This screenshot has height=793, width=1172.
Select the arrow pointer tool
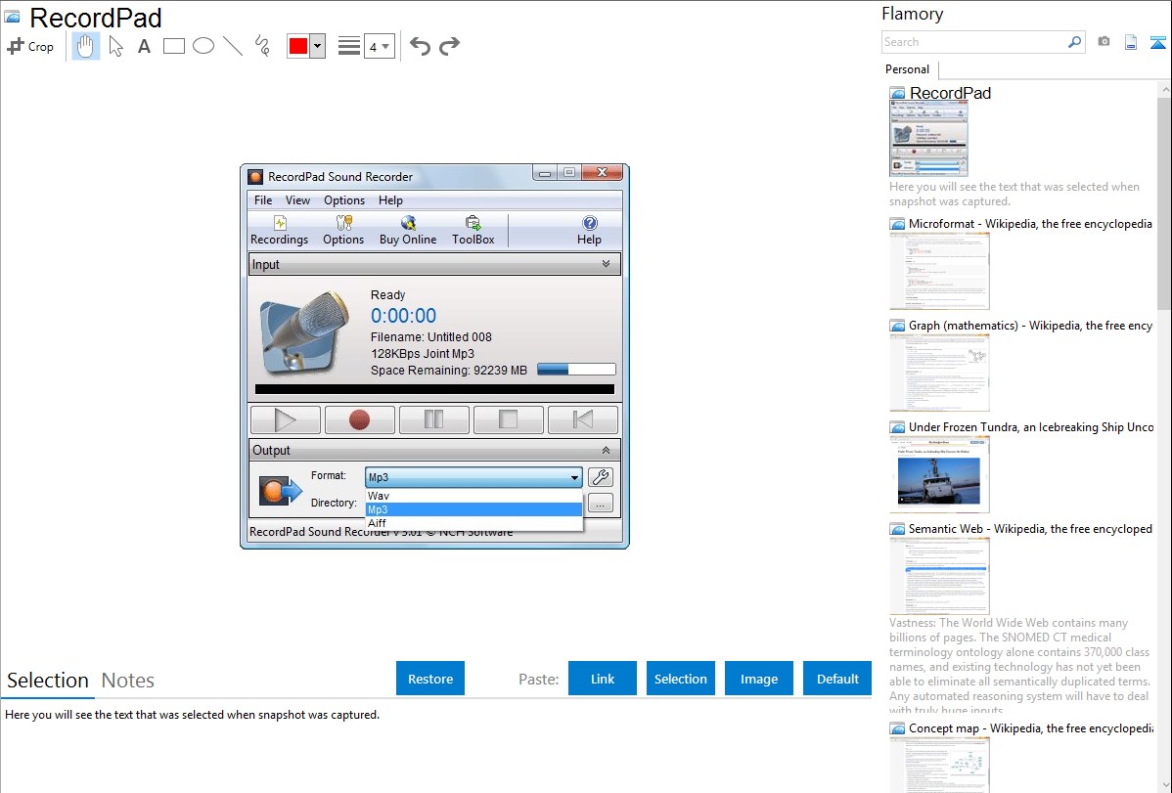[116, 46]
